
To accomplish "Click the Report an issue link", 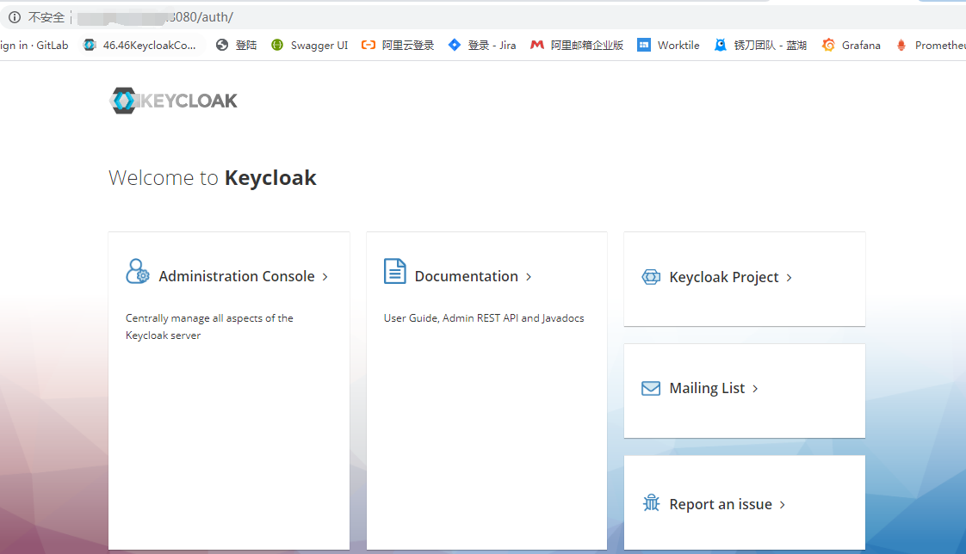I will (721, 503).
